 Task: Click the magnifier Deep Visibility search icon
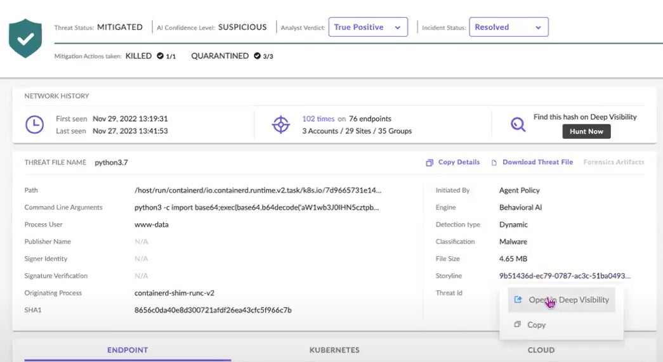(518, 124)
